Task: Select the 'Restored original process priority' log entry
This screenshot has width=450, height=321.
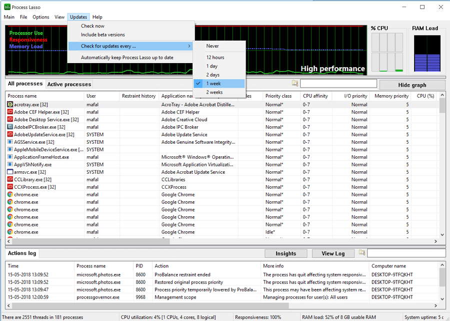Action: coord(189,282)
